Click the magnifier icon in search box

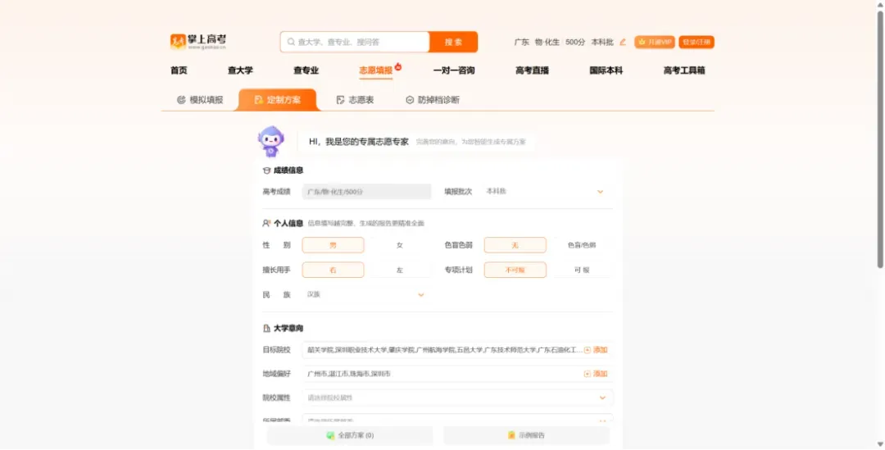click(291, 42)
